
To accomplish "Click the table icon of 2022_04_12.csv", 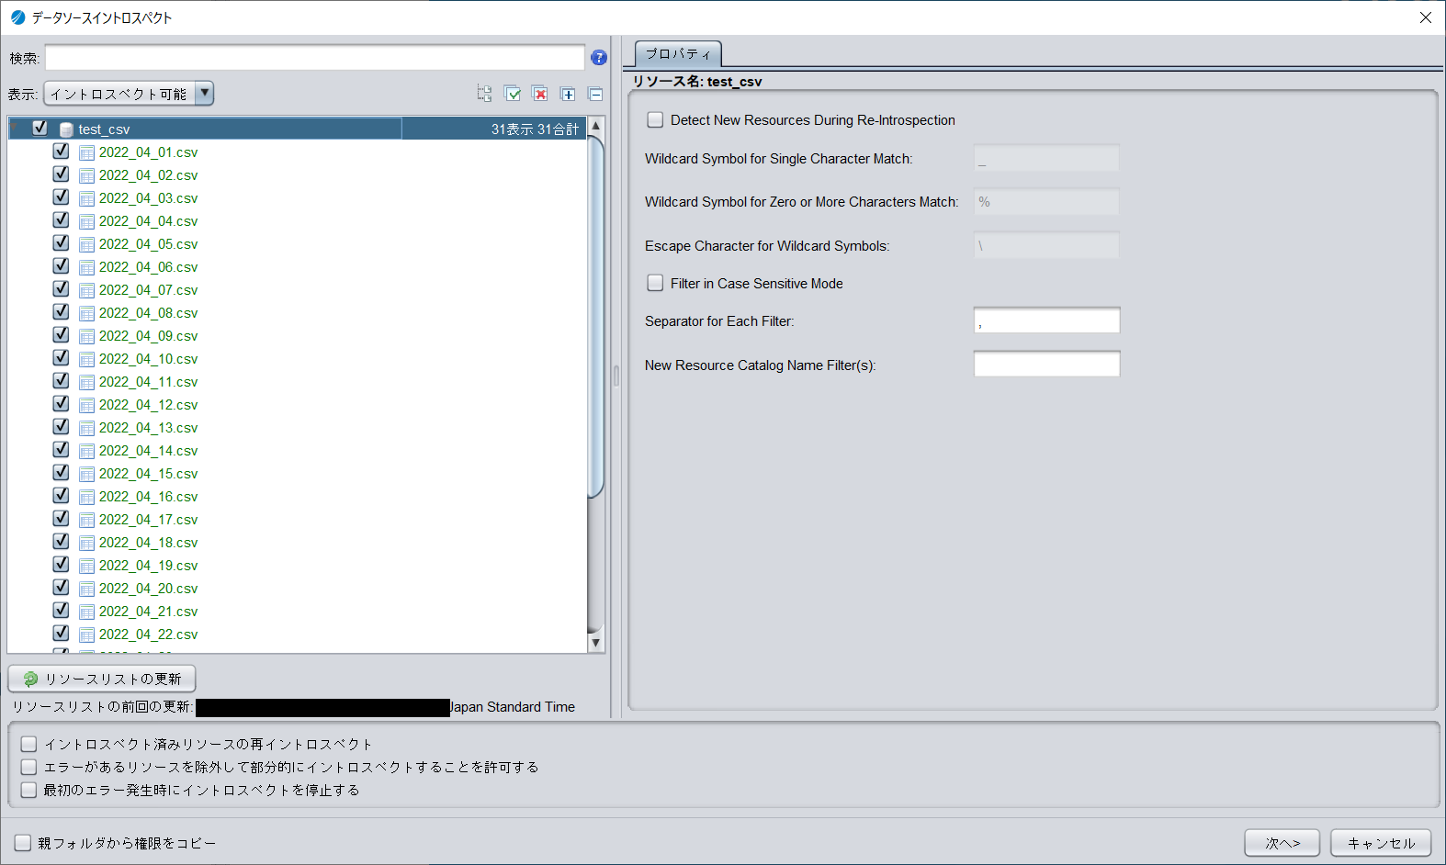I will tap(87, 405).
